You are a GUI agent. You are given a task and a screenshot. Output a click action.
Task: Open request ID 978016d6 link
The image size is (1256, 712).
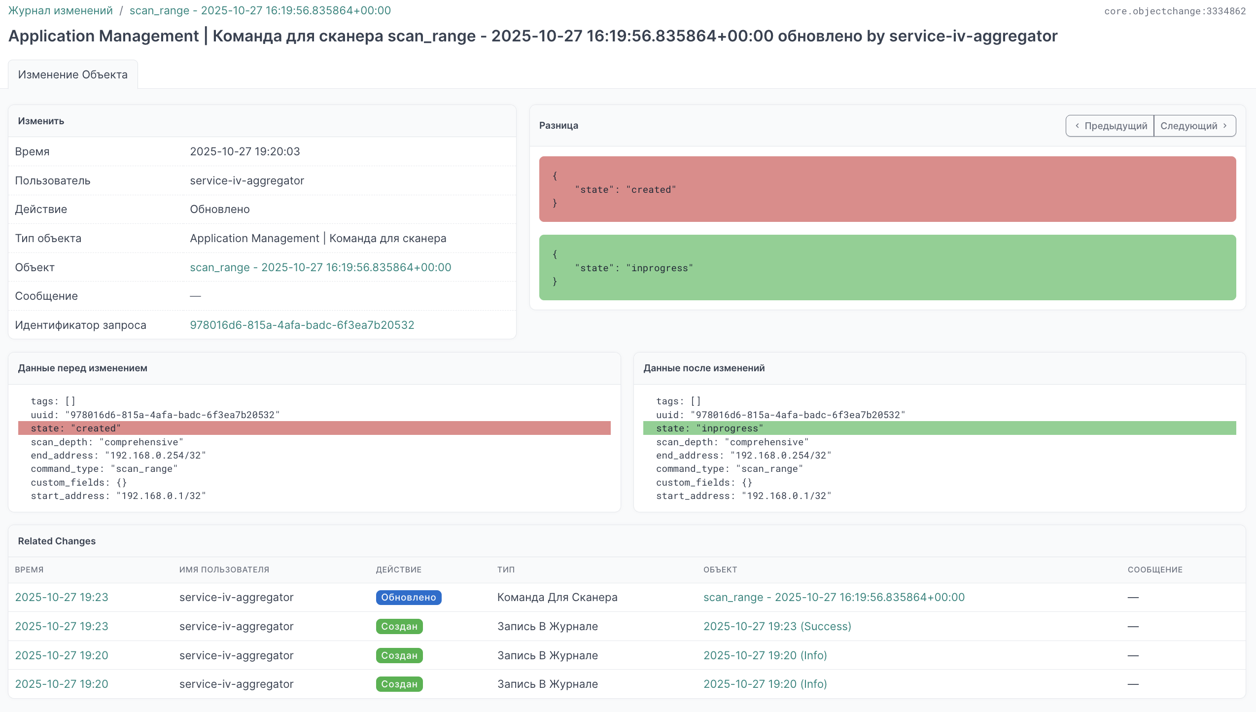tap(302, 325)
